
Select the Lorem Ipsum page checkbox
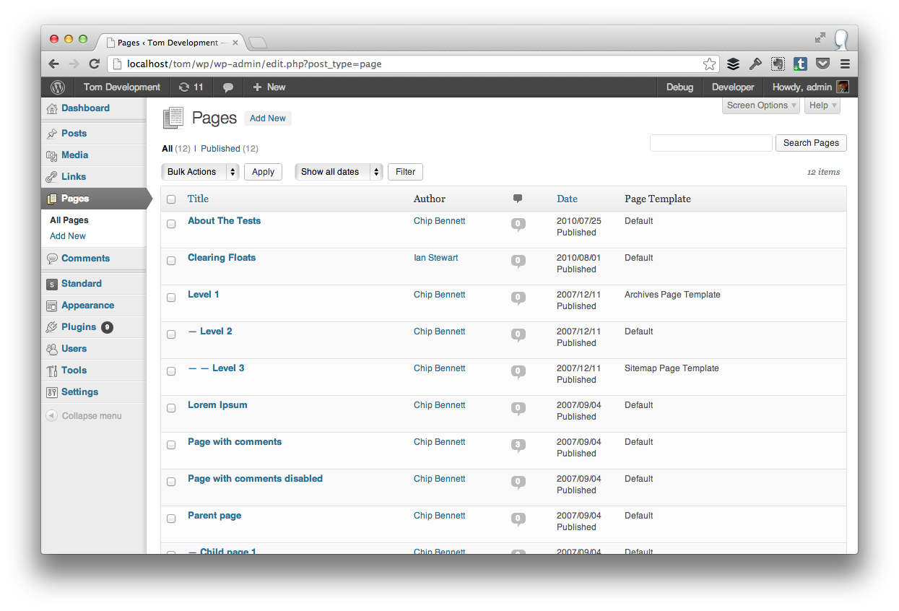pyautogui.click(x=171, y=408)
